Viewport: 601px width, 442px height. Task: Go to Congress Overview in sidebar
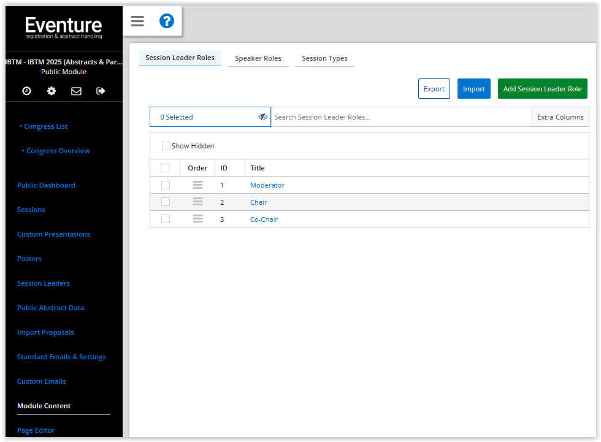(x=58, y=151)
